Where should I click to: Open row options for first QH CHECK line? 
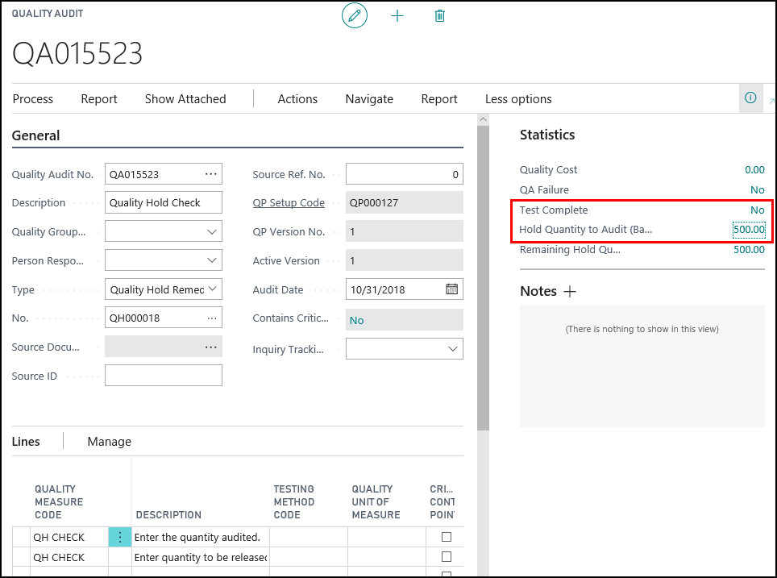120,537
